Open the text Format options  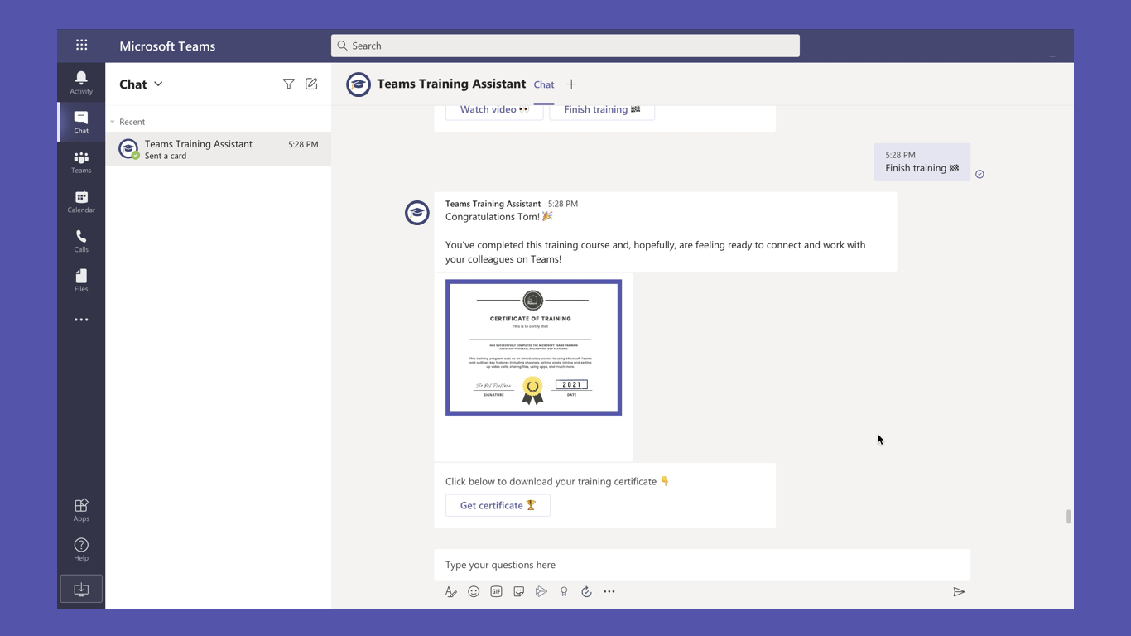(450, 591)
